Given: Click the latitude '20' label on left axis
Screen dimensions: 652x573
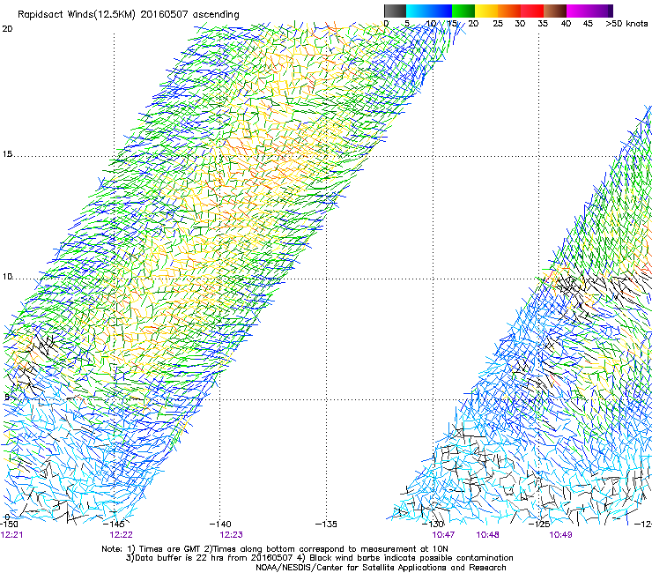Looking at the screenshot, I should [x=7, y=29].
